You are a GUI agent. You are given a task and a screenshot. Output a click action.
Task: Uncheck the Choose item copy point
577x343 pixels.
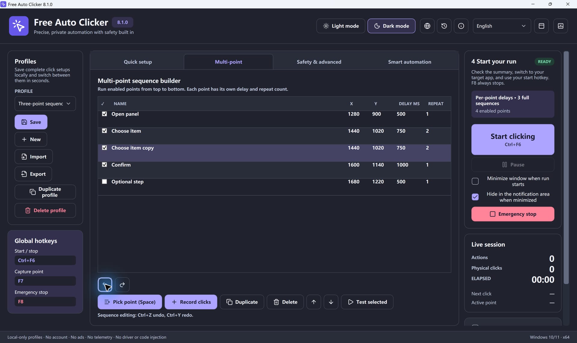click(x=104, y=148)
